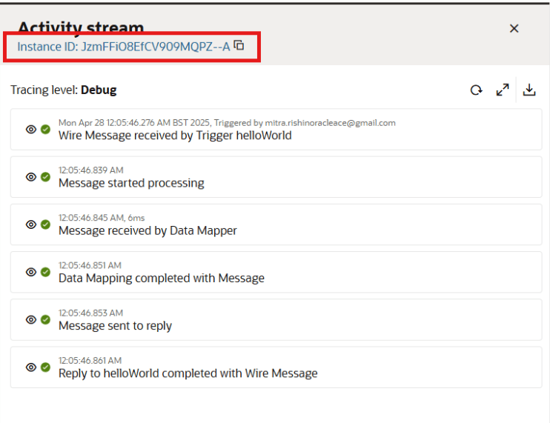
Task: Toggle eye icon for Message sent to reply
Action: [31, 319]
